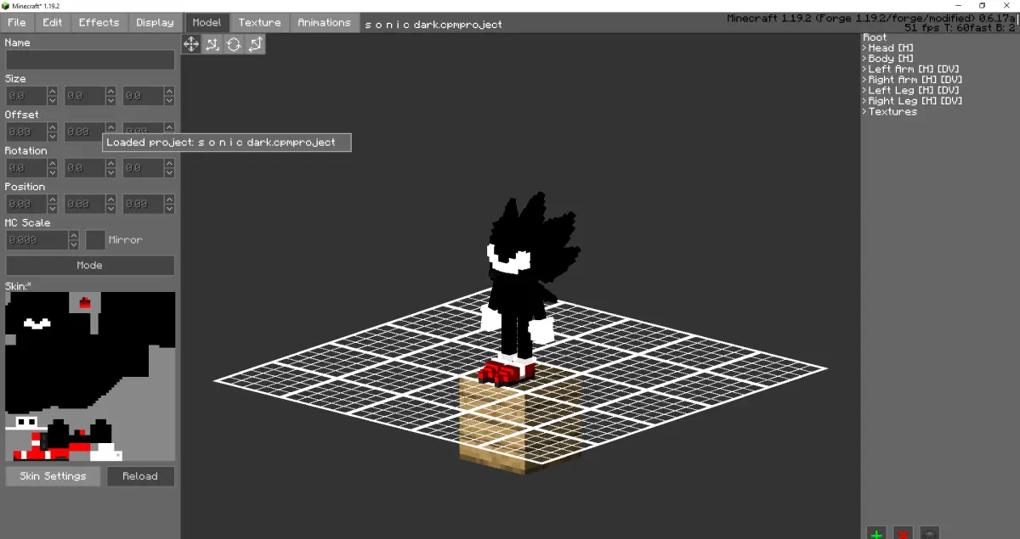Open the Effects menu
This screenshot has width=1020, height=539.
pyautogui.click(x=99, y=23)
